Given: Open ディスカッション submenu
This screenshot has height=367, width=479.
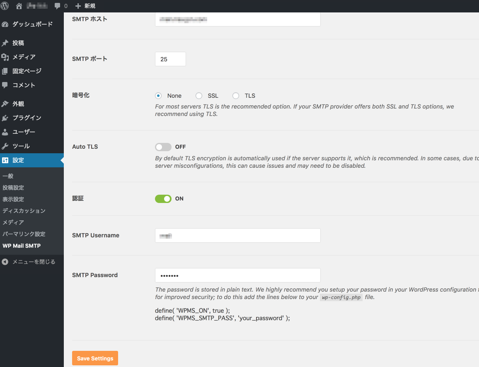Looking at the screenshot, I should 24,211.
